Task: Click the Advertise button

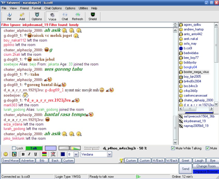Action: tap(27, 160)
